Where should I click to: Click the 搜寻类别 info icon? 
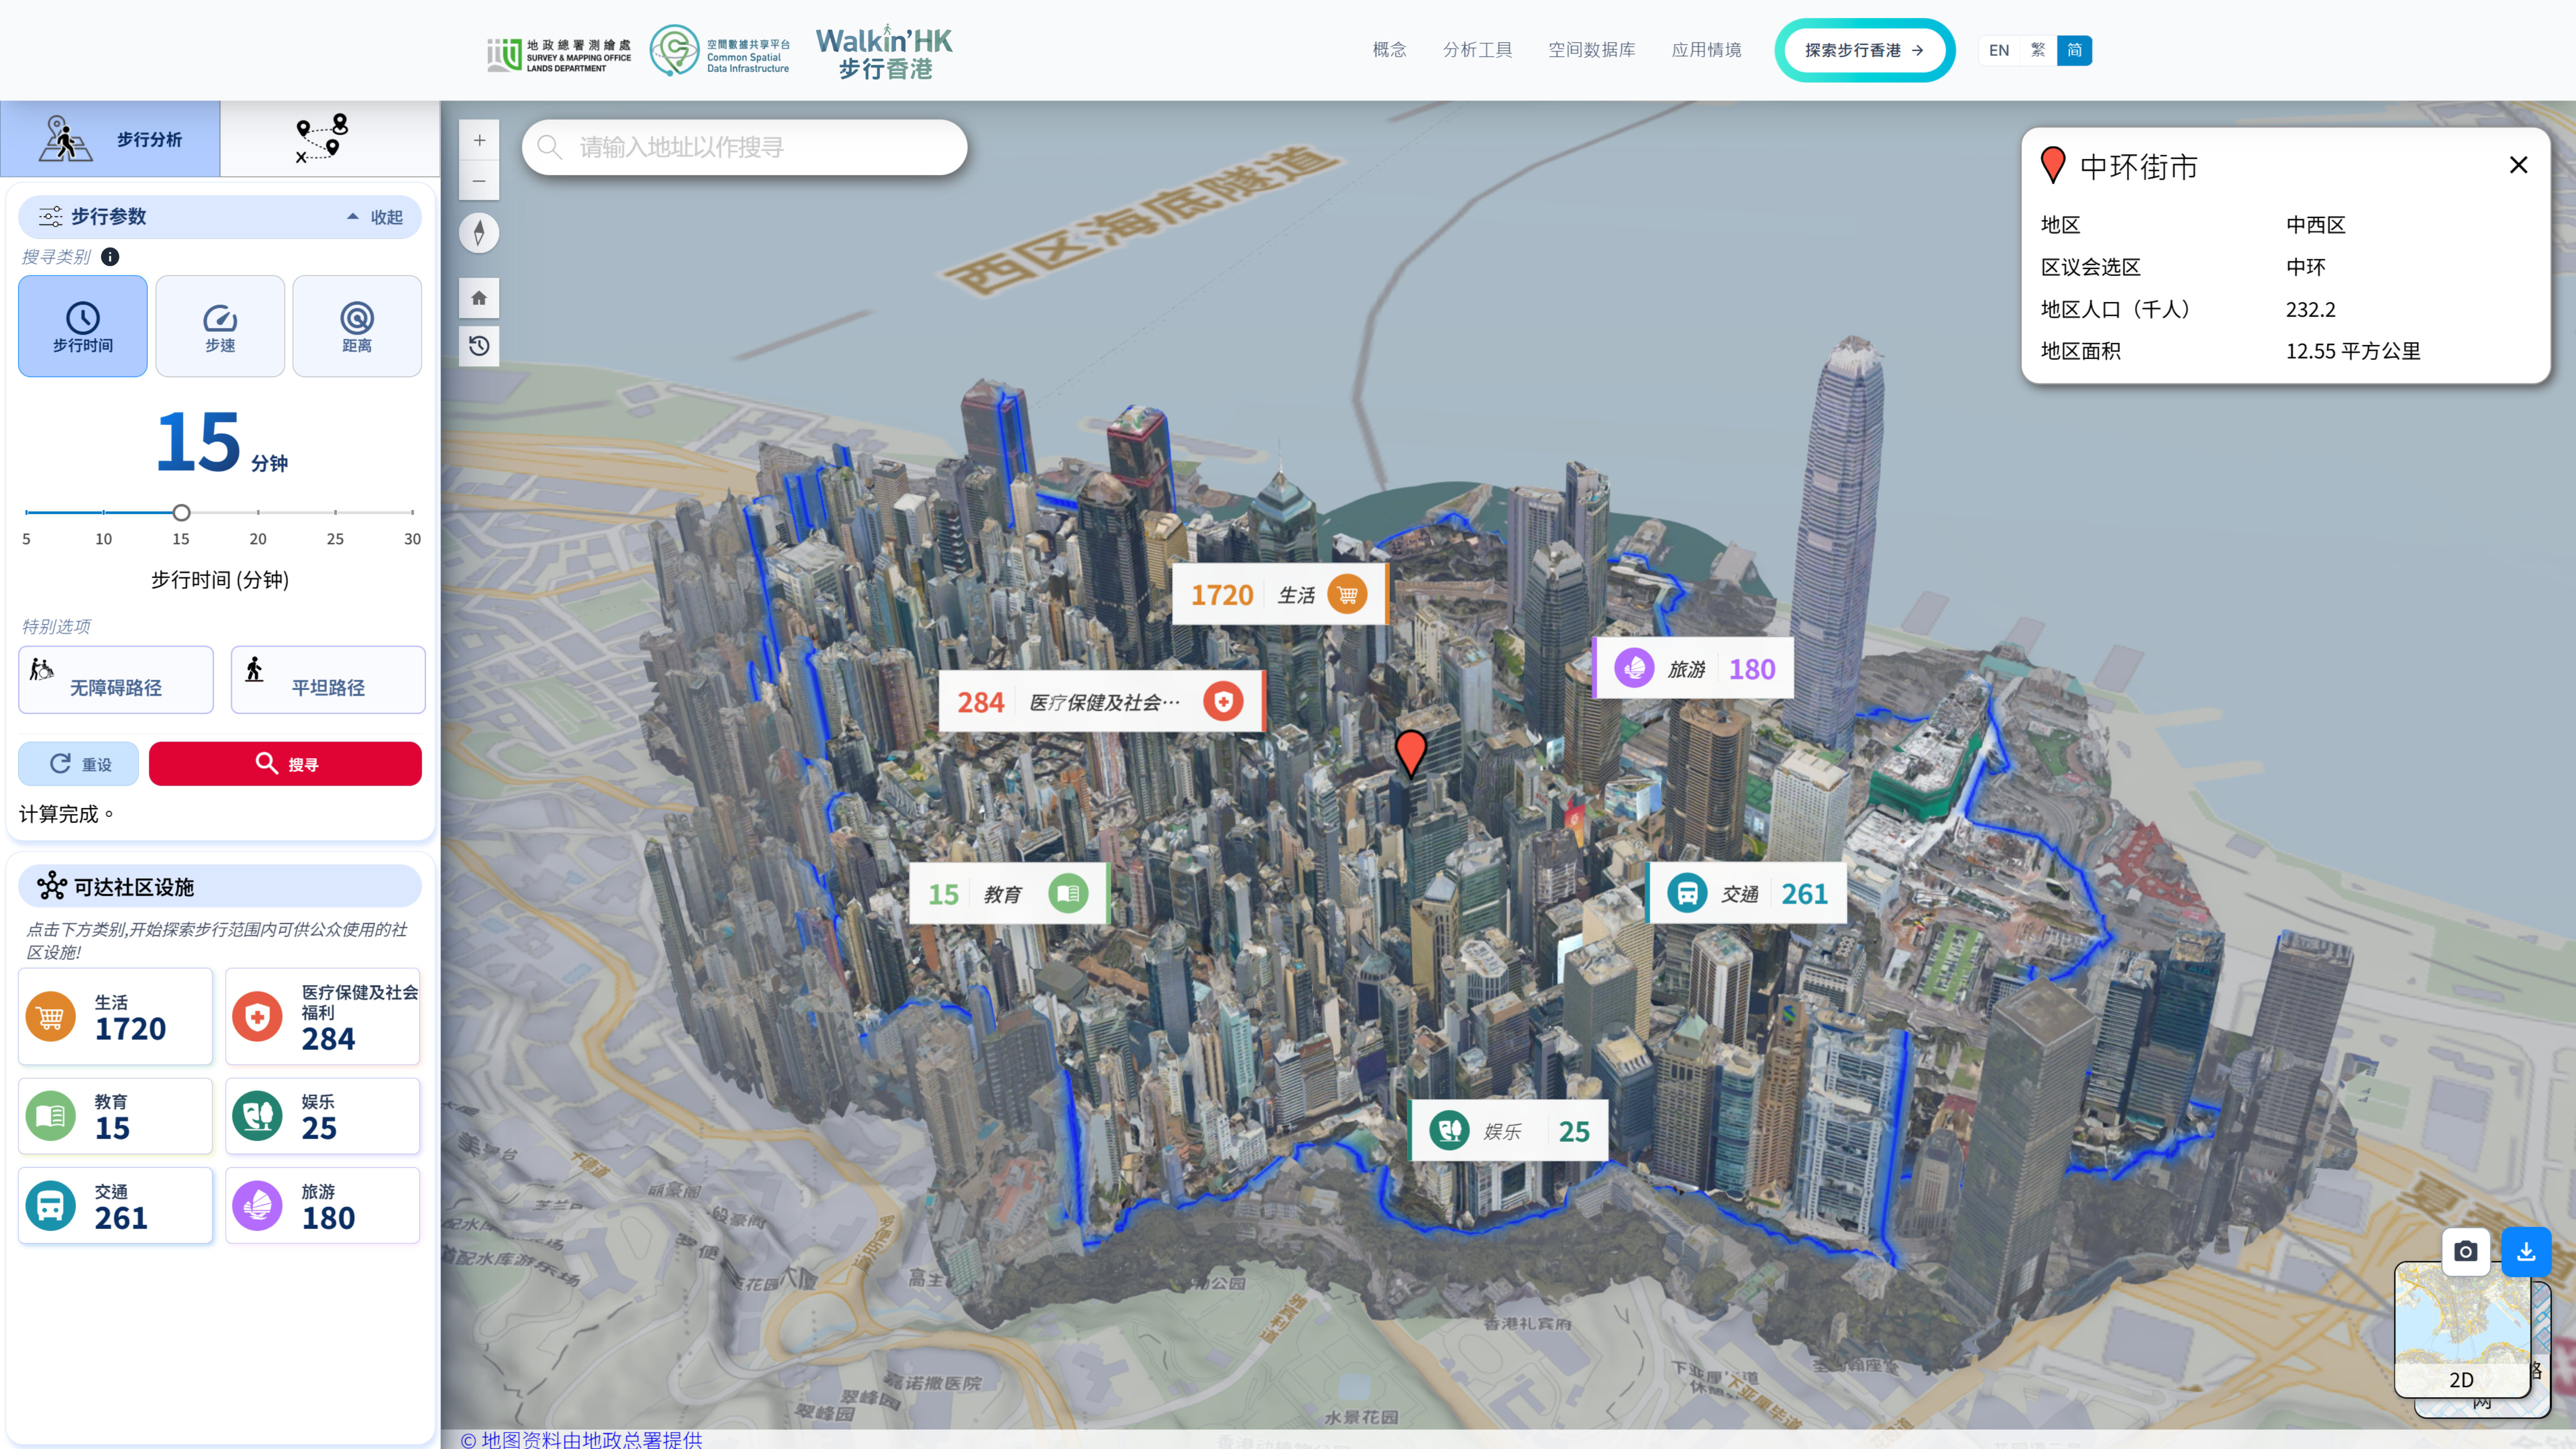point(110,257)
